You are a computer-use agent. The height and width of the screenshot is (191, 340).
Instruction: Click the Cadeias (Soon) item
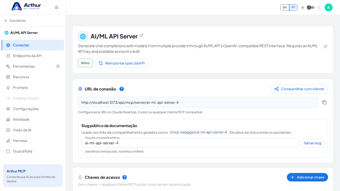pyautogui.click(x=33, y=98)
